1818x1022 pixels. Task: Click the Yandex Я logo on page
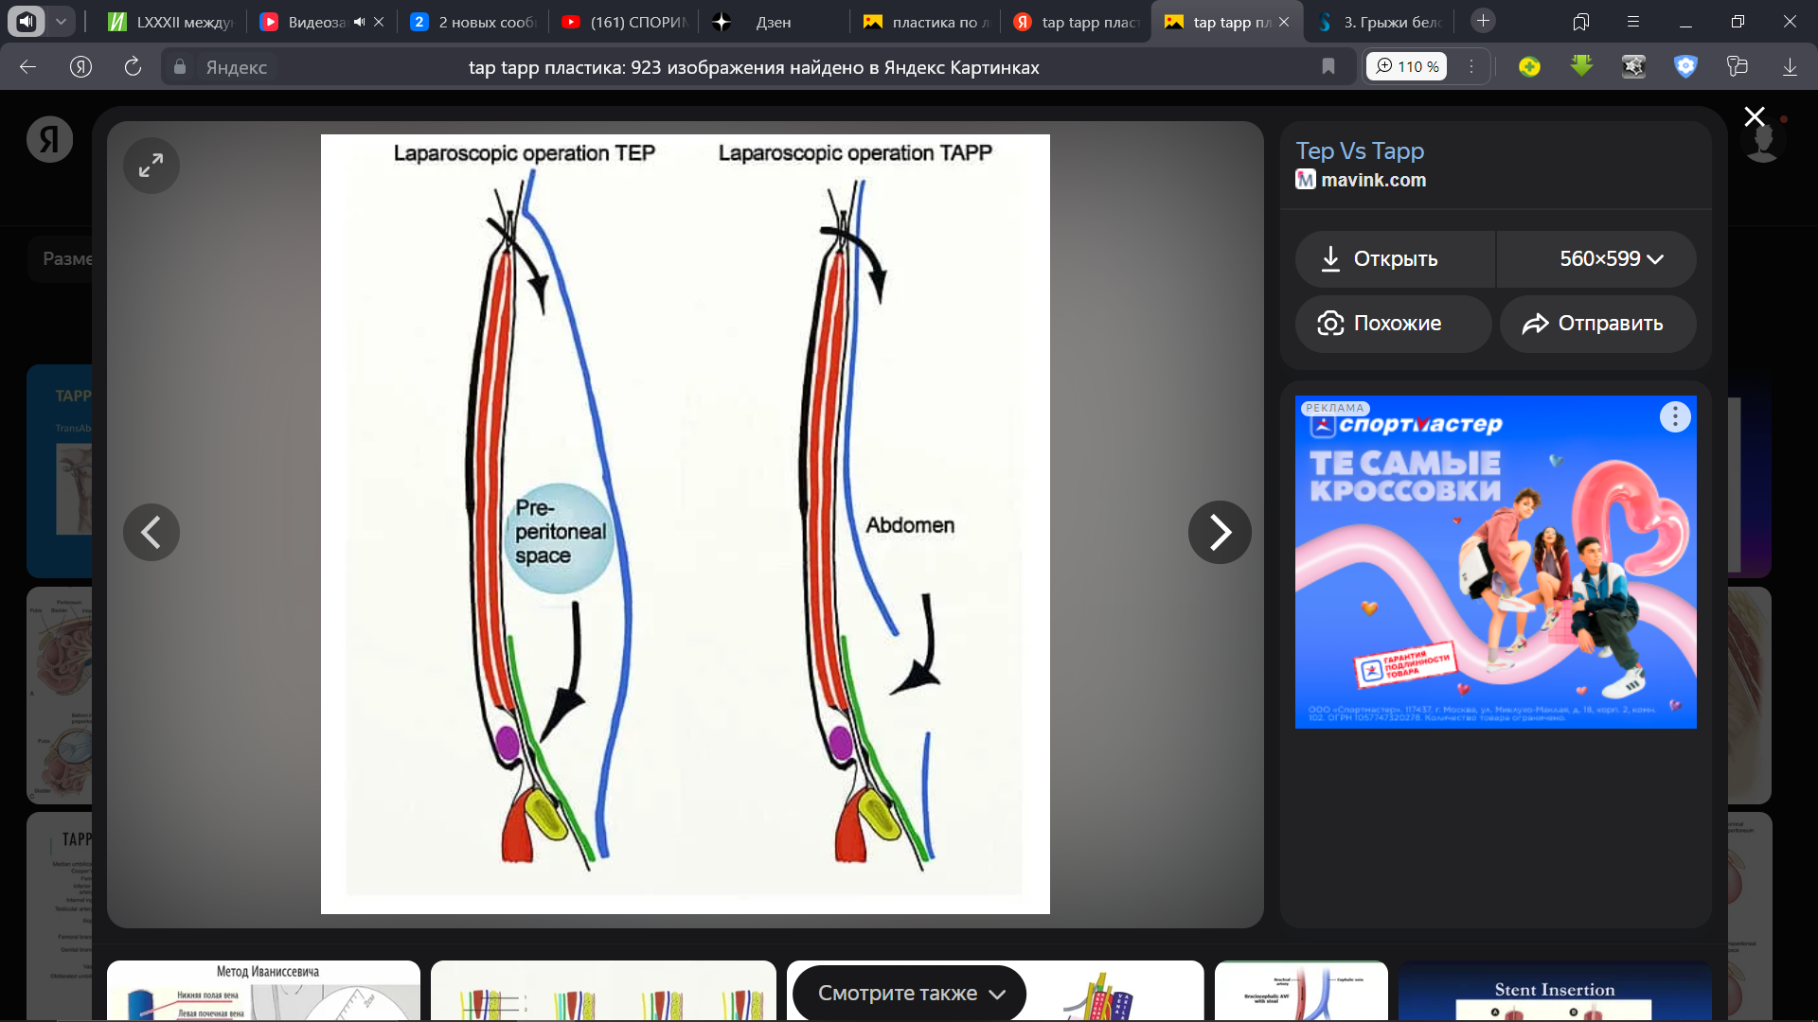click(x=49, y=139)
